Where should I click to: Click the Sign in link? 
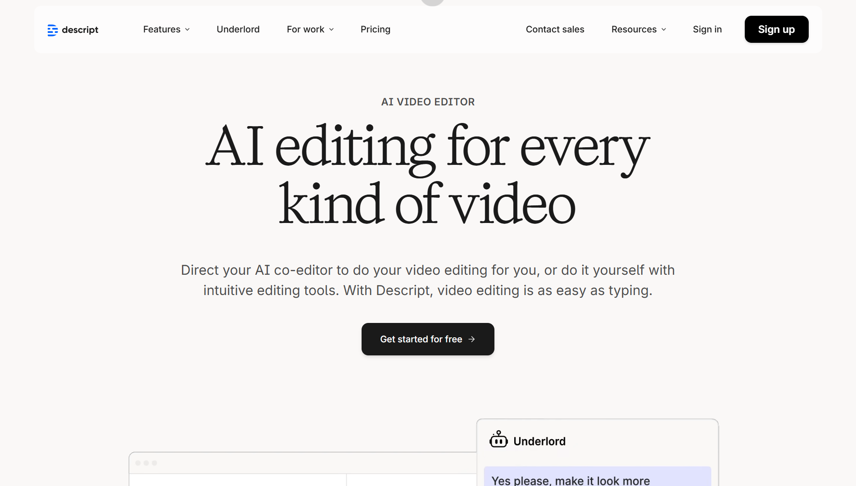(x=707, y=29)
